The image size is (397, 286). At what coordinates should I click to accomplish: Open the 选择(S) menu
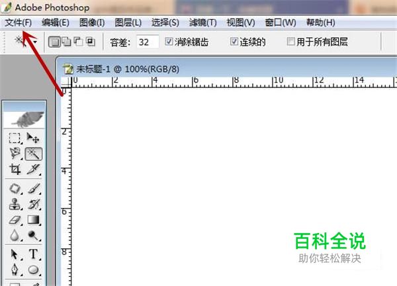pyautogui.click(x=165, y=23)
